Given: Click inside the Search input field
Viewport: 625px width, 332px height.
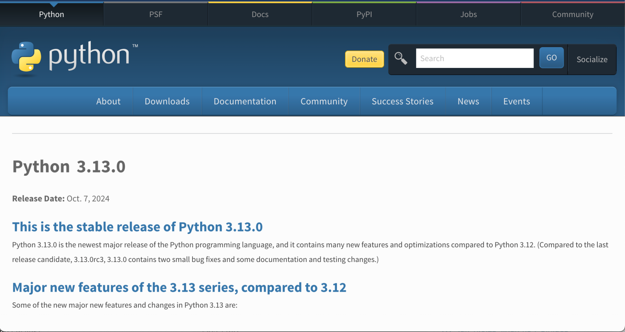Looking at the screenshot, I should coord(474,58).
